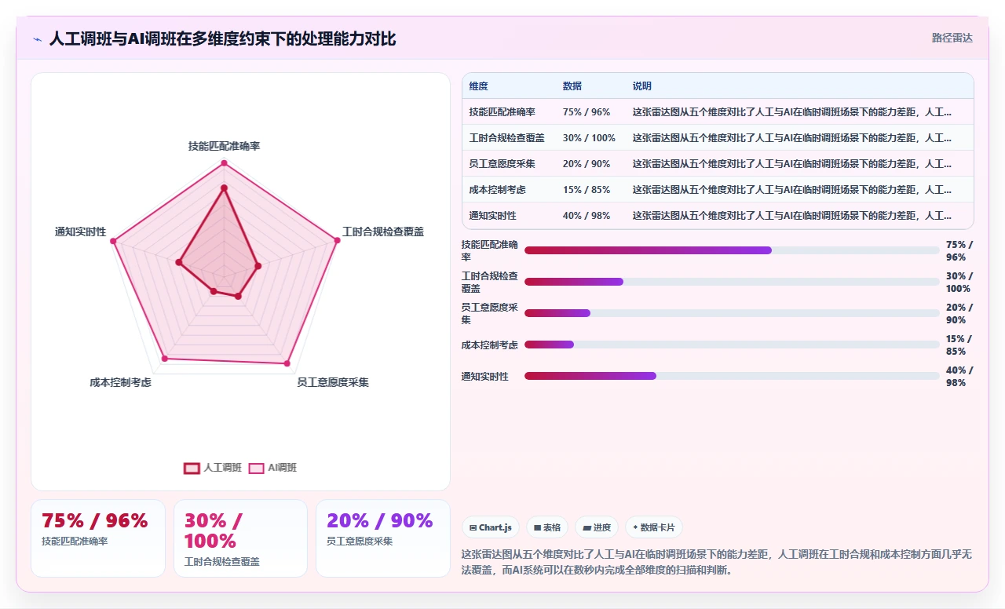Click the AI调班 legend color box
This screenshot has height=609, width=1005.
tap(257, 468)
